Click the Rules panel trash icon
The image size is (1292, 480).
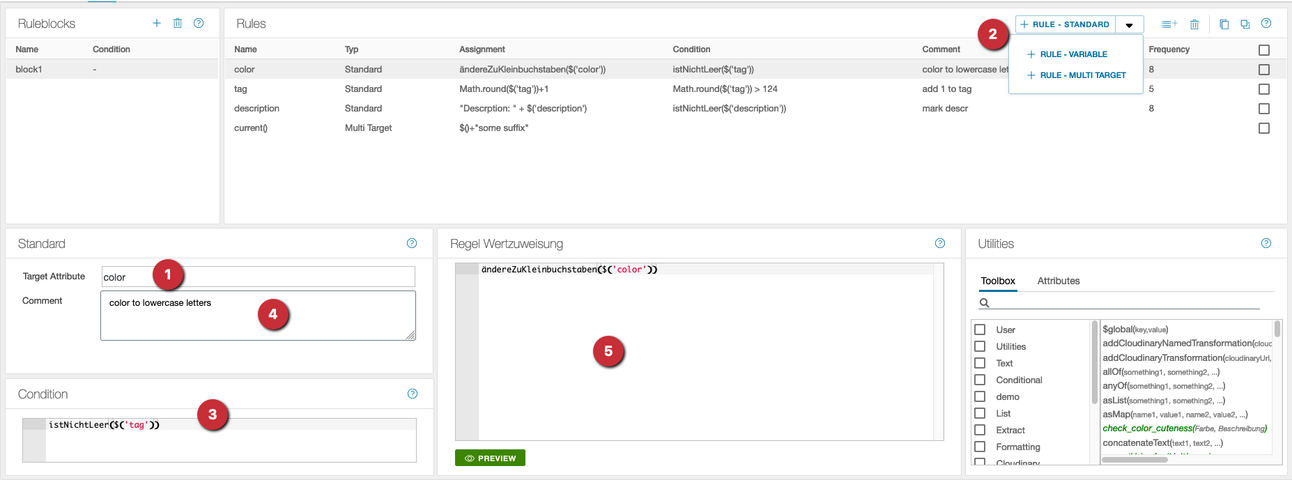[1194, 24]
